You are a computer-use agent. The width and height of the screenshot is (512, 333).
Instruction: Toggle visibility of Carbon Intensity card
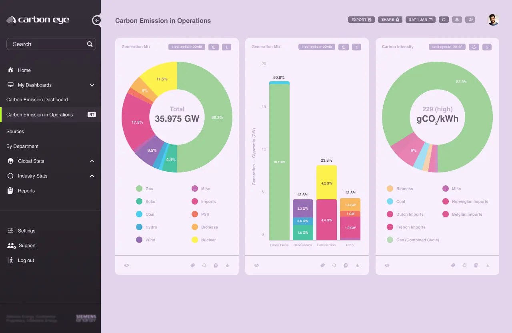pyautogui.click(x=387, y=265)
